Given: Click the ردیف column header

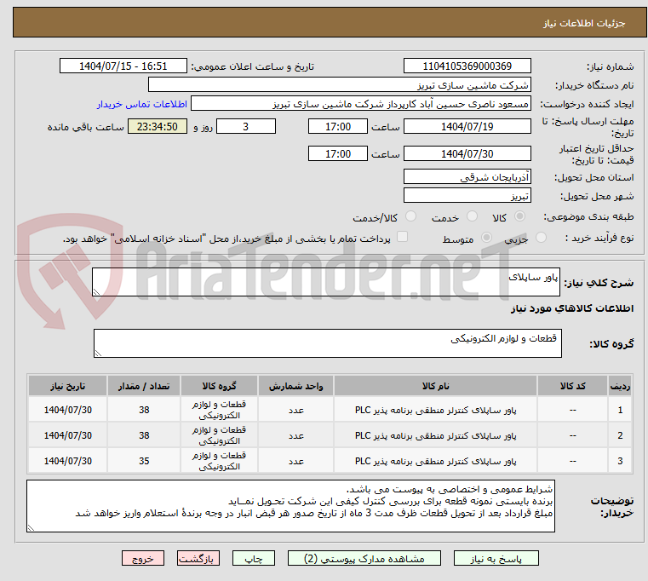Looking at the screenshot, I should (620, 386).
